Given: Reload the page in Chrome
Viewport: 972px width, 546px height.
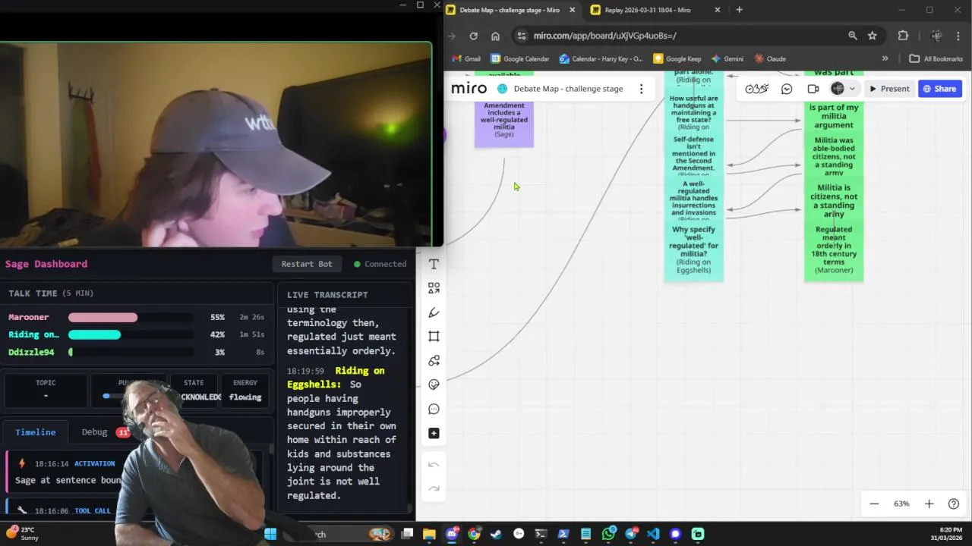Looking at the screenshot, I should tap(473, 36).
